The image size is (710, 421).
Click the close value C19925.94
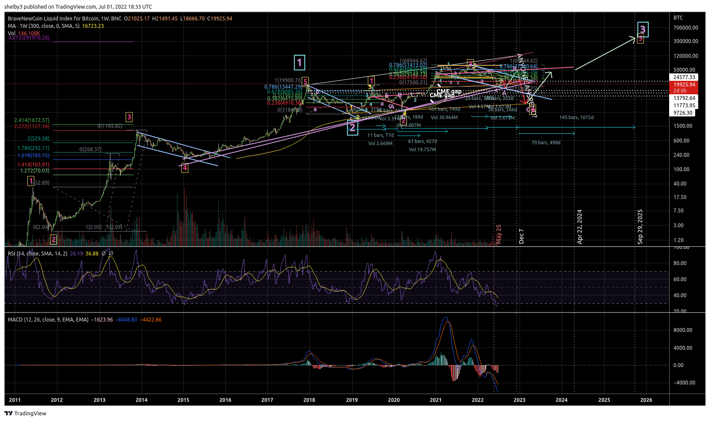point(220,19)
